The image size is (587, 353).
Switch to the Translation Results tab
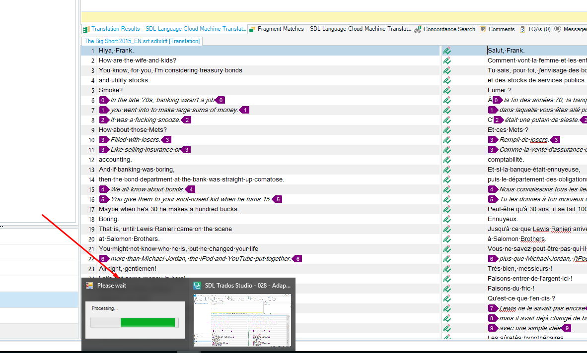(x=165, y=29)
